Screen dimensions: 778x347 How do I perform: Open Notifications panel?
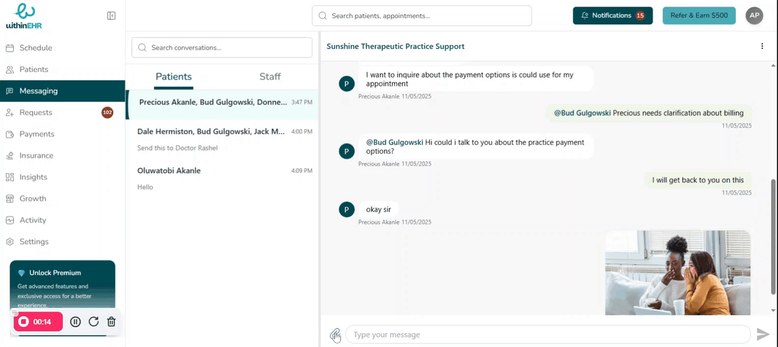[612, 15]
